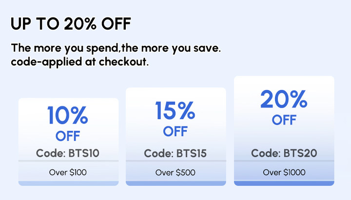The image size is (351, 200).
Task: Click 'code-applied at checkout' text
Action: point(79,61)
